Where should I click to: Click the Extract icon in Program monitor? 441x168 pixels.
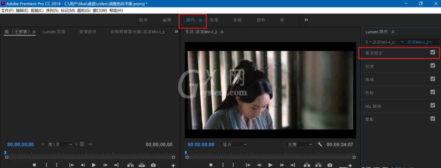click(318, 165)
